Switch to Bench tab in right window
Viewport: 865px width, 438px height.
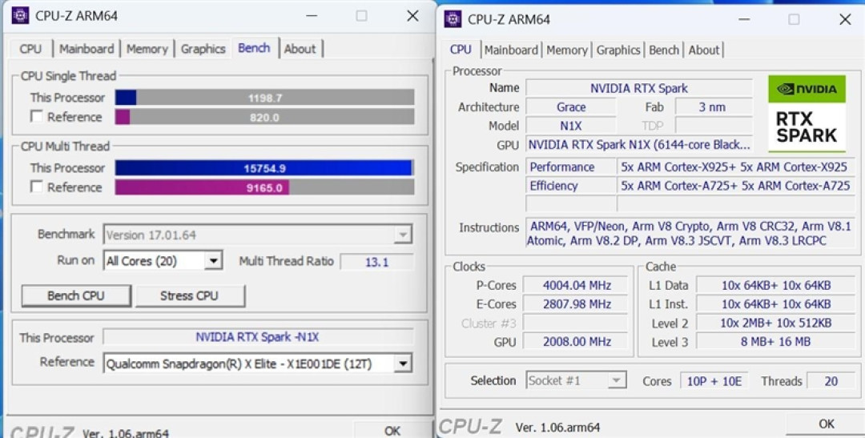pos(664,50)
